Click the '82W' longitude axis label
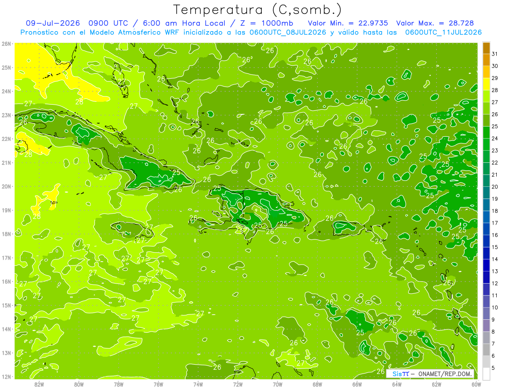The width and height of the screenshot is (506, 390). 39,384
